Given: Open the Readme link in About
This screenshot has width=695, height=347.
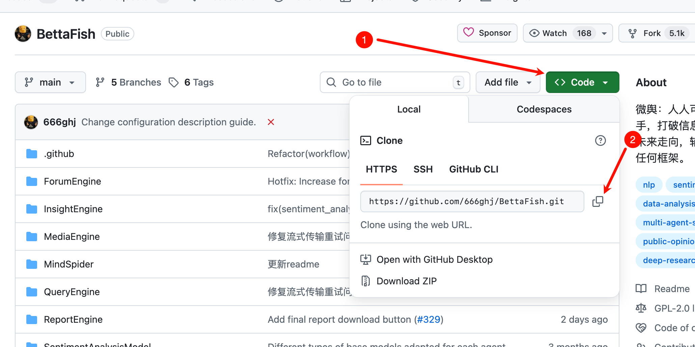Looking at the screenshot, I should coord(672,289).
